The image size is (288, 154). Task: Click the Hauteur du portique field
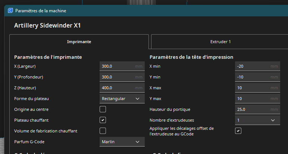tap(253, 109)
